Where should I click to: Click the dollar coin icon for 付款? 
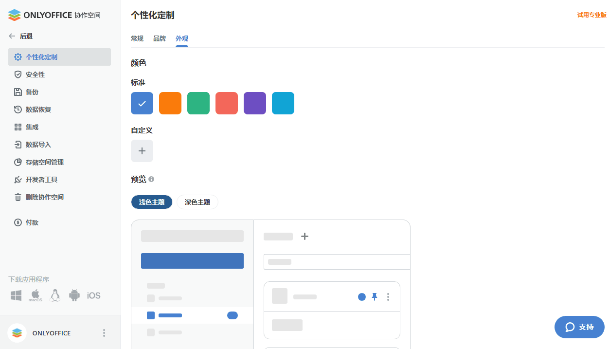pos(18,222)
